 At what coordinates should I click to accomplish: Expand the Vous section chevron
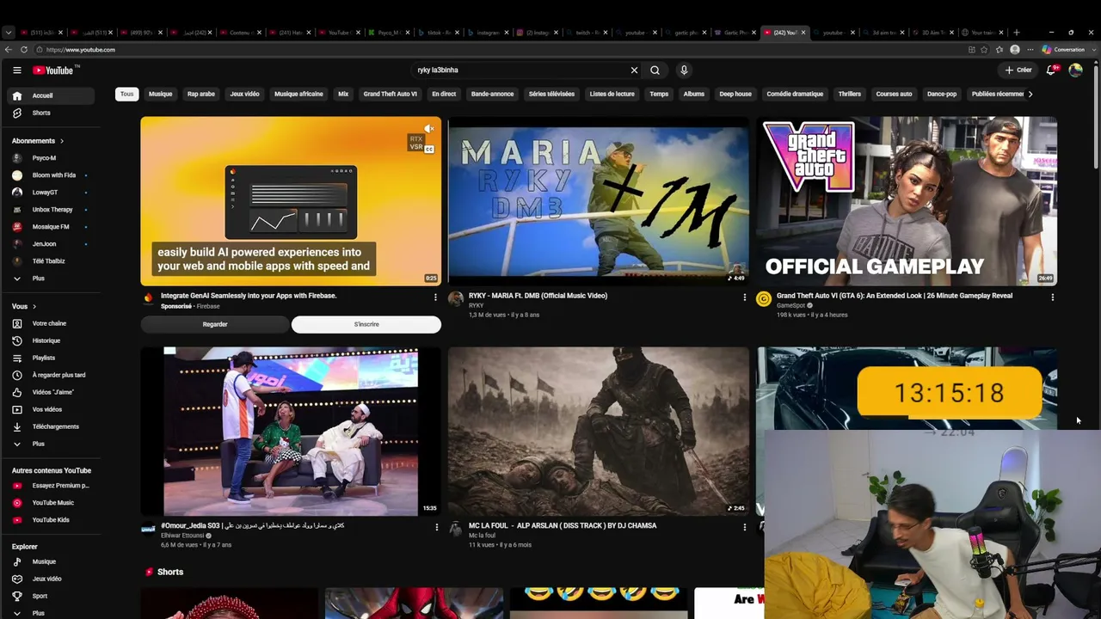[34, 306]
